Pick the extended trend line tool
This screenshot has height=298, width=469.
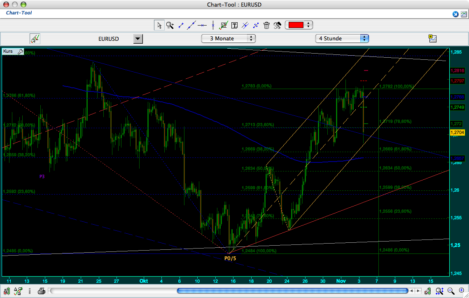pyautogui.click(x=191, y=25)
